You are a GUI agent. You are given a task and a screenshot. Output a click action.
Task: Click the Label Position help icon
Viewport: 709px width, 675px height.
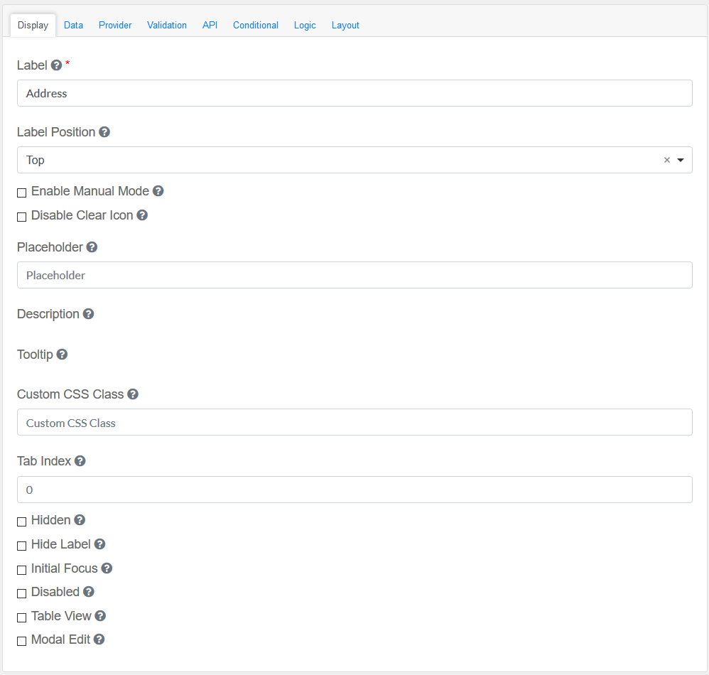[104, 132]
